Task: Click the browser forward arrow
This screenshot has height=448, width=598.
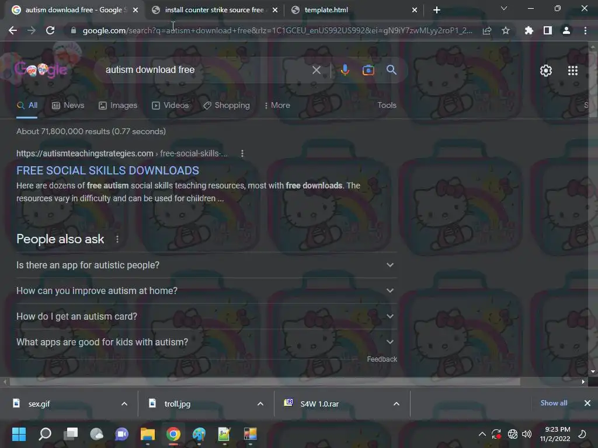Action: [32, 30]
